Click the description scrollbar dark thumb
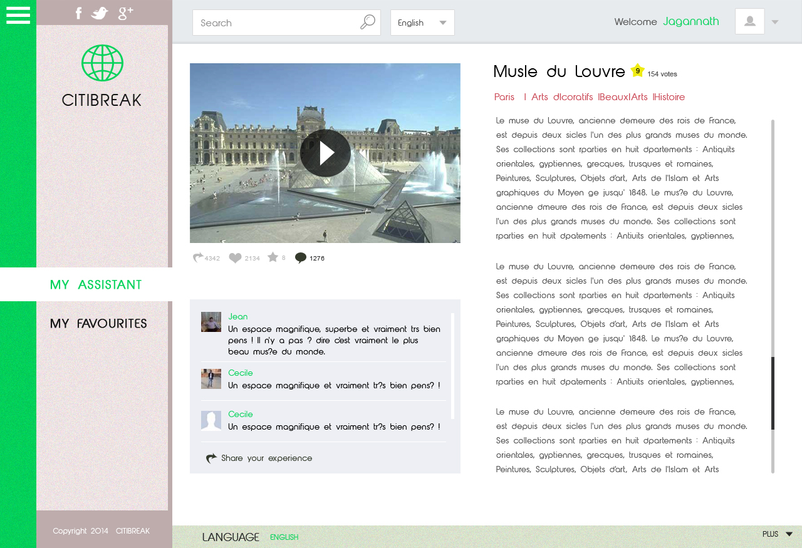This screenshot has width=802, height=548. (x=773, y=393)
